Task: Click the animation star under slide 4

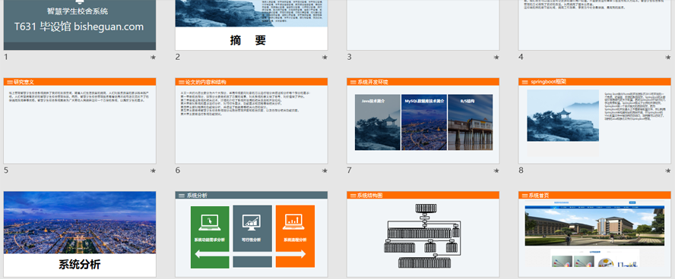Action: 667,57
